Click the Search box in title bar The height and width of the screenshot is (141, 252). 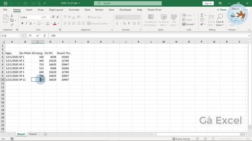[128, 3]
